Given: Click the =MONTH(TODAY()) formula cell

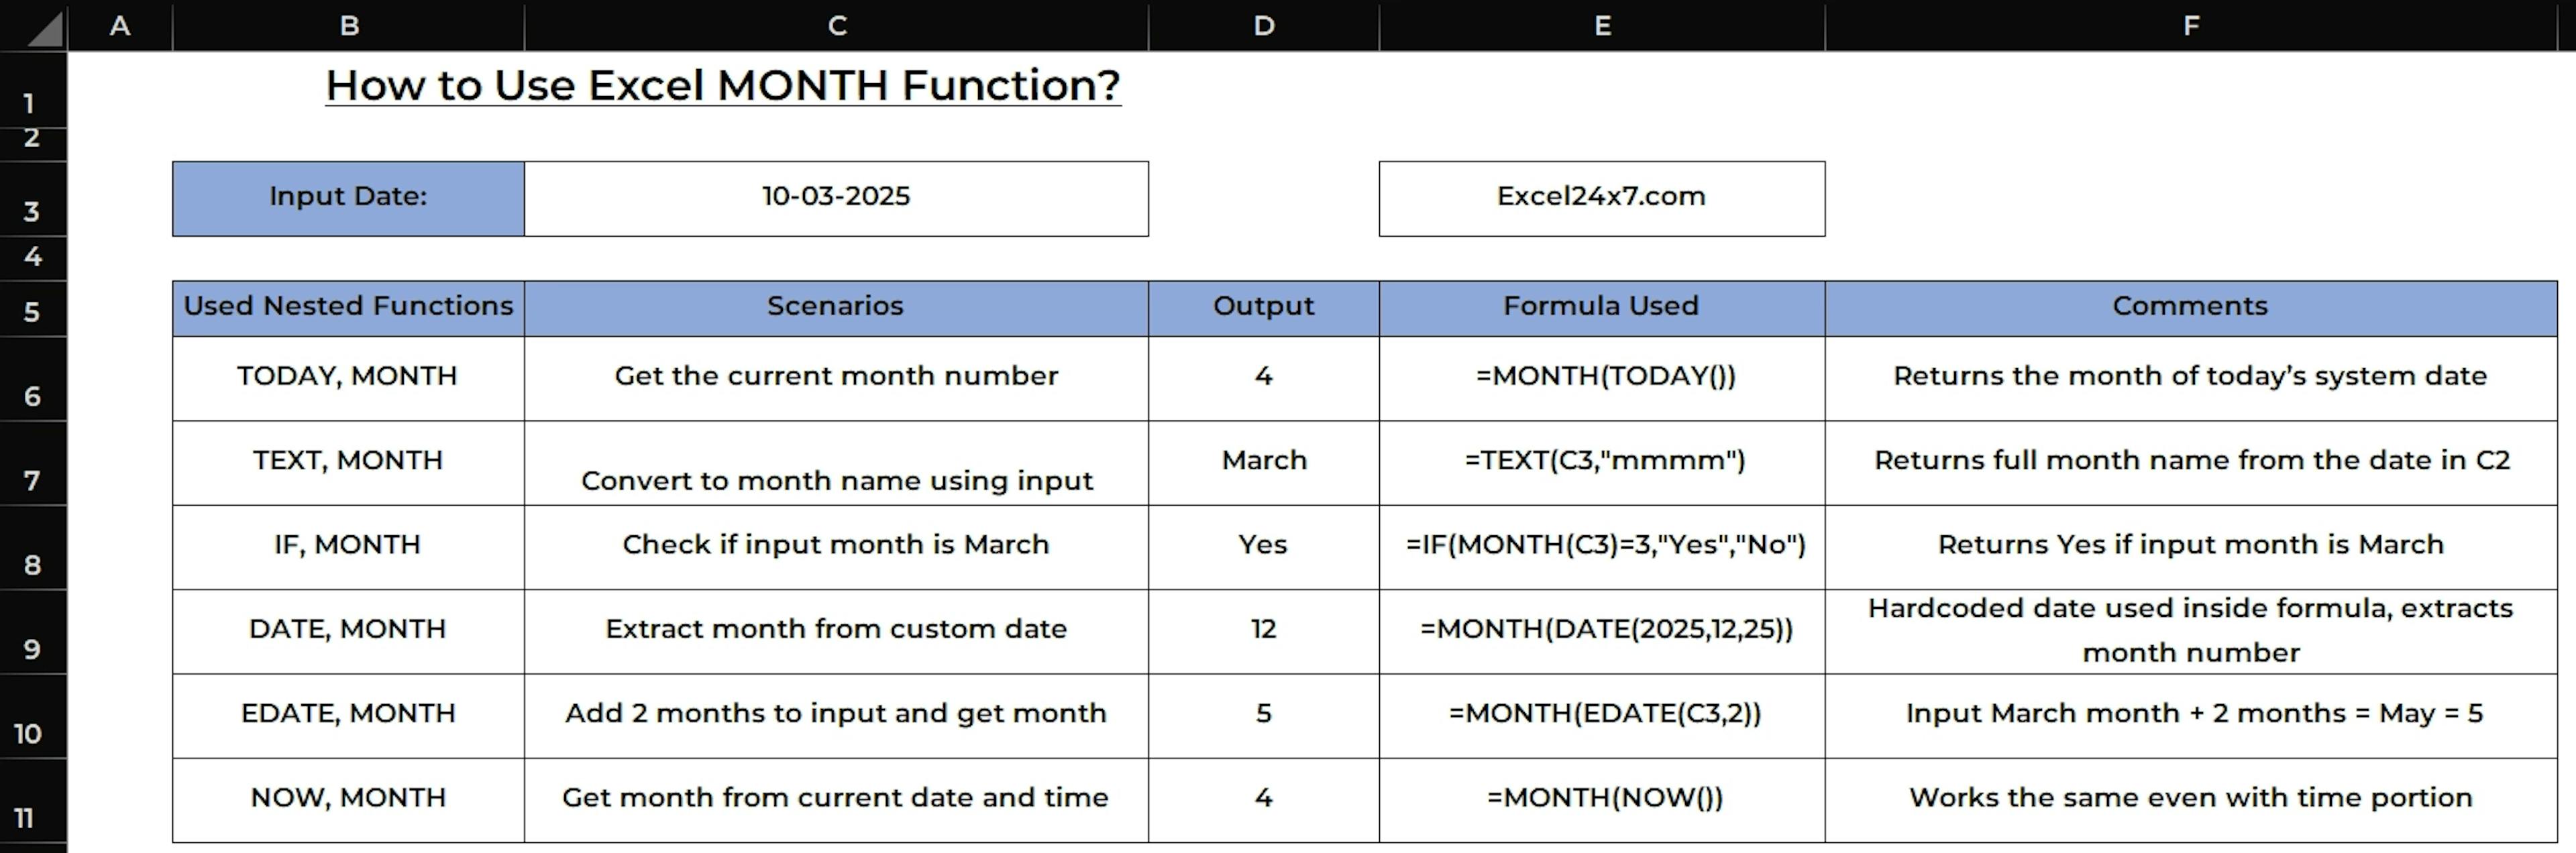Looking at the screenshot, I should click(1606, 377).
